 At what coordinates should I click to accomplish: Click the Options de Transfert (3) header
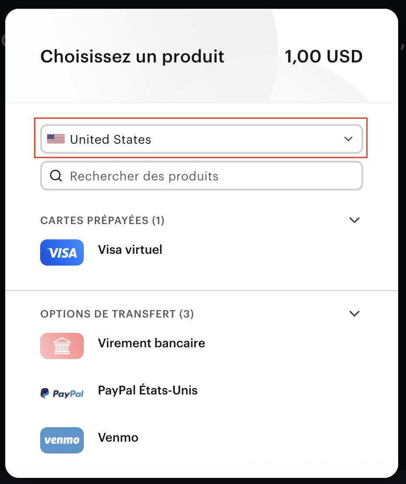117,314
